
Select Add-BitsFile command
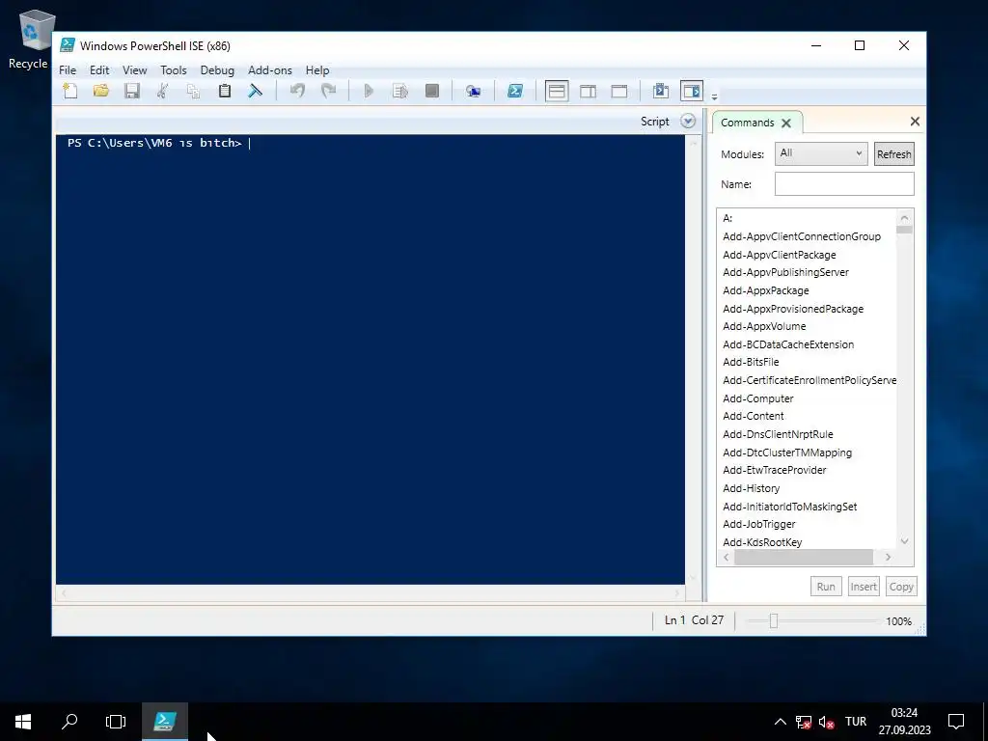point(751,362)
